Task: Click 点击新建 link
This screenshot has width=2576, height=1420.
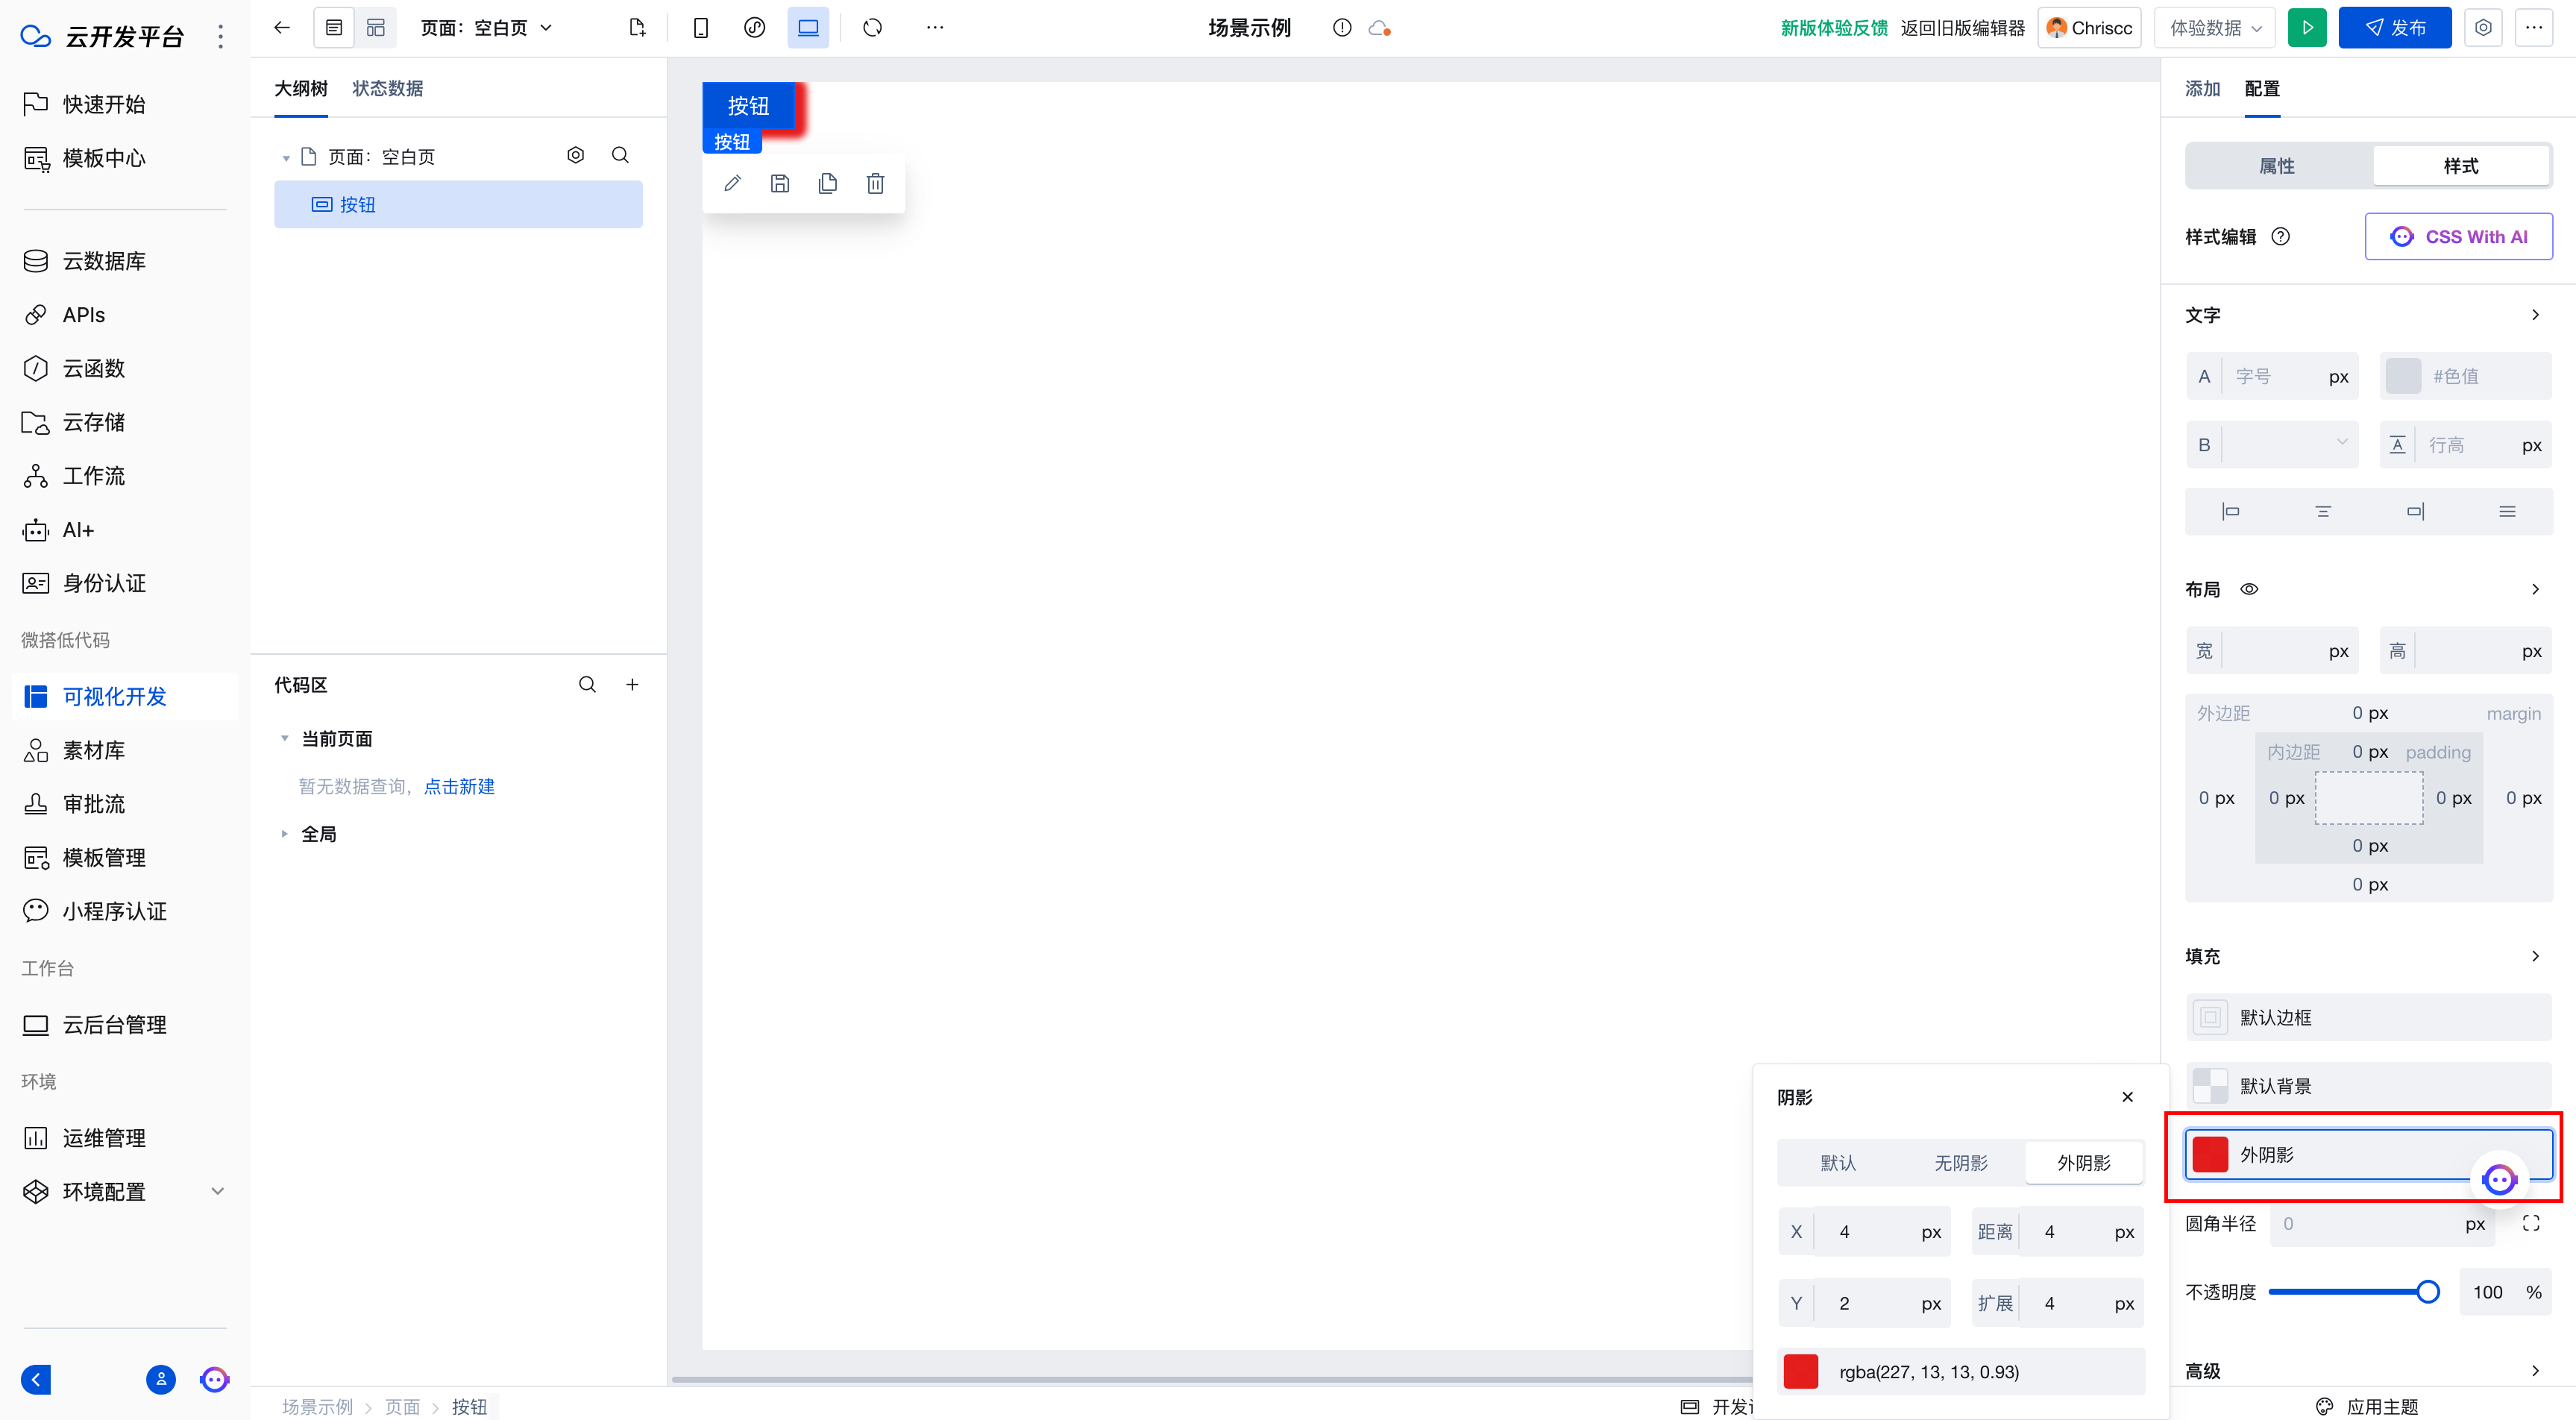Action: [x=459, y=787]
